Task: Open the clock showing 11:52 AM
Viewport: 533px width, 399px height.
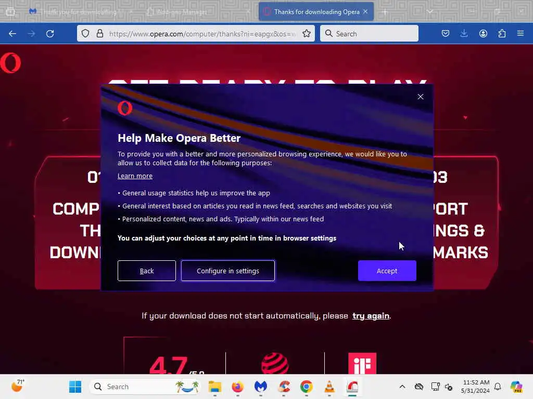Action: coord(476,387)
